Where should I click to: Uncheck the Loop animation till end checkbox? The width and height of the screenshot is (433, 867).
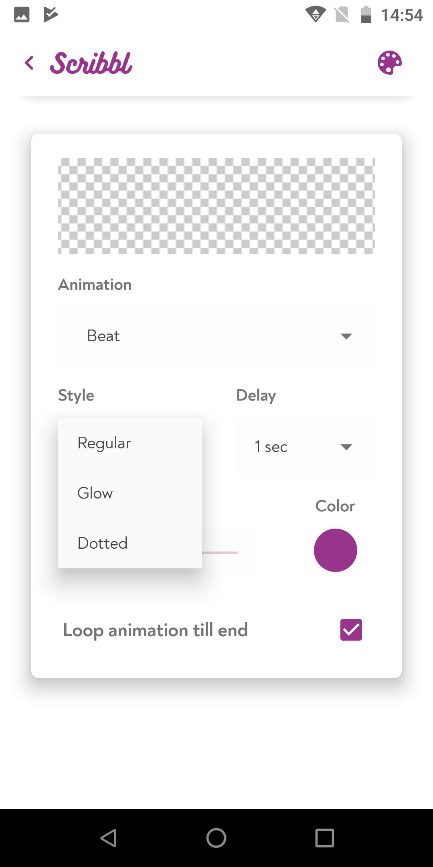click(351, 630)
